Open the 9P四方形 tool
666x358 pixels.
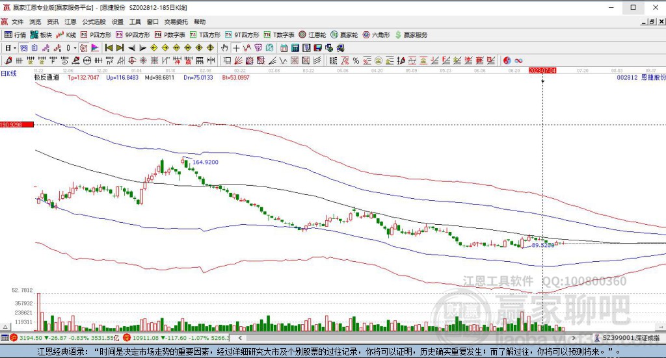point(133,35)
